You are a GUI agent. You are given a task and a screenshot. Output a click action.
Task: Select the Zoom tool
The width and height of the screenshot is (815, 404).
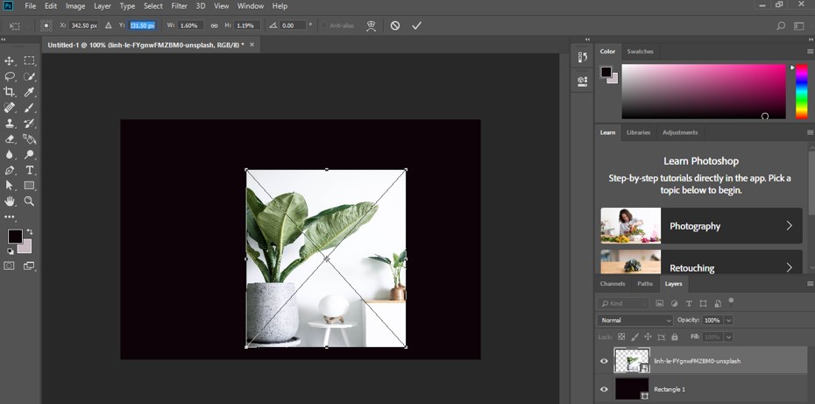(x=30, y=202)
